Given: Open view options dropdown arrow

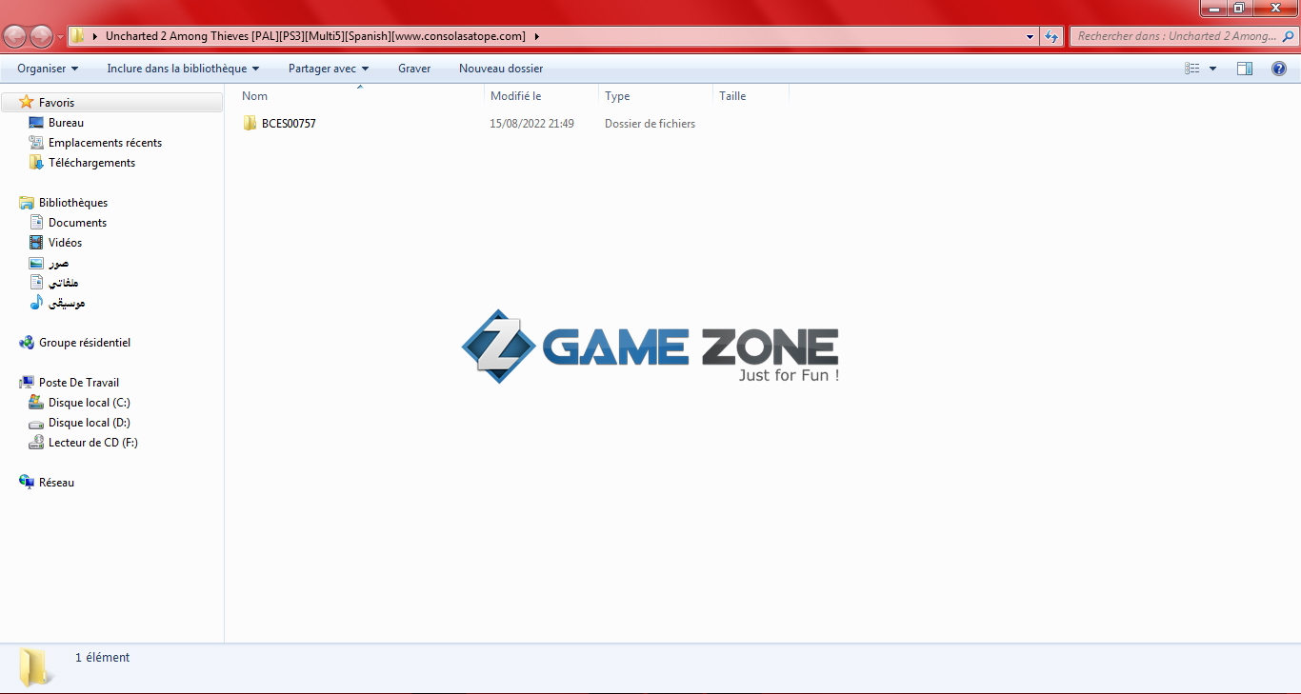Looking at the screenshot, I should tap(1212, 69).
